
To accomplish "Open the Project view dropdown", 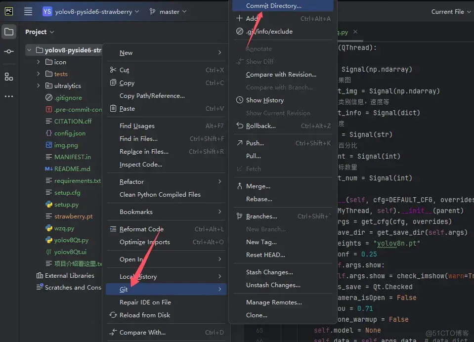I will pos(40,32).
